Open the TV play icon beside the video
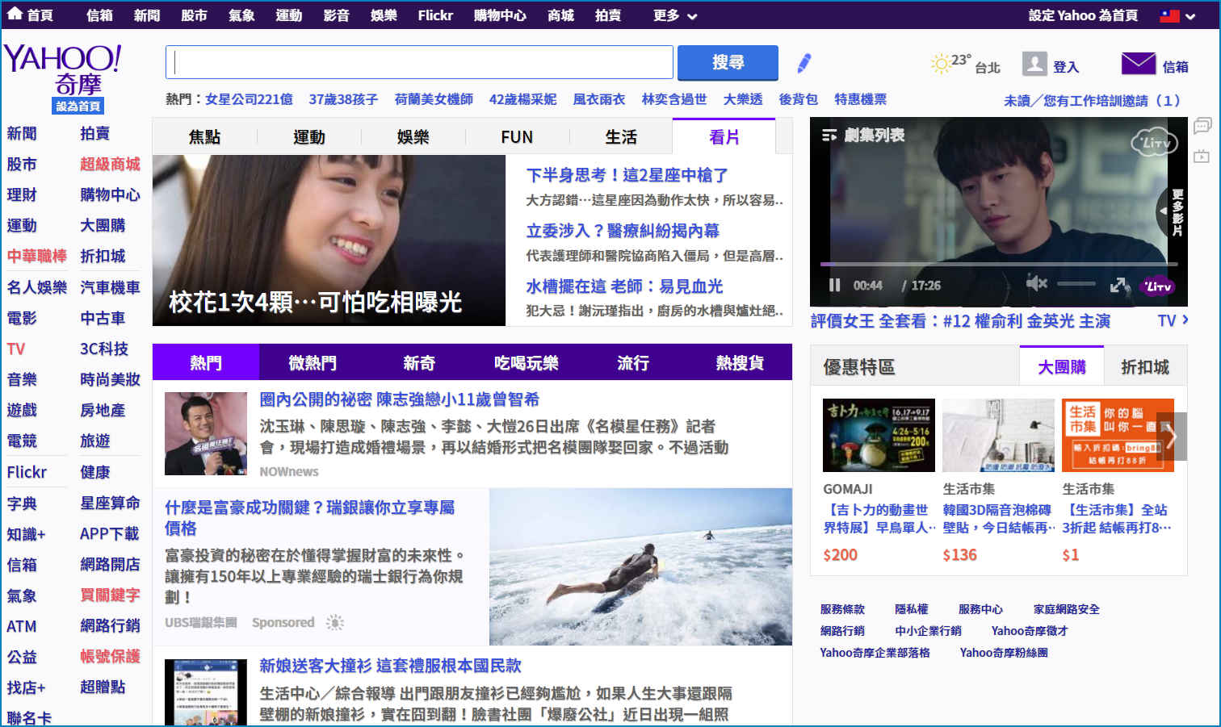The width and height of the screenshot is (1221, 727). point(1202,156)
